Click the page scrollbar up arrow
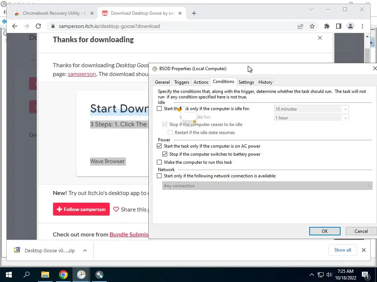 click(367, 36)
